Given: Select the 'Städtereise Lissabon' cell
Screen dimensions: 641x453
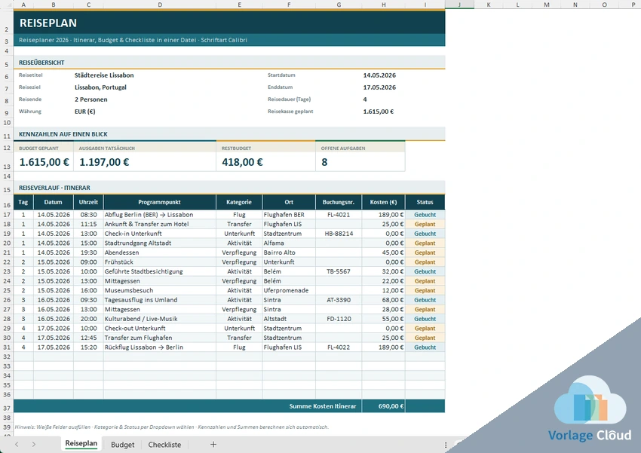Looking at the screenshot, I should click(104, 75).
